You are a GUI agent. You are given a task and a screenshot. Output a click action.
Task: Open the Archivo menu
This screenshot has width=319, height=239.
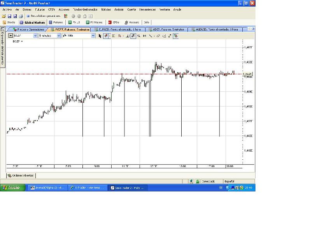pyautogui.click(x=7, y=10)
